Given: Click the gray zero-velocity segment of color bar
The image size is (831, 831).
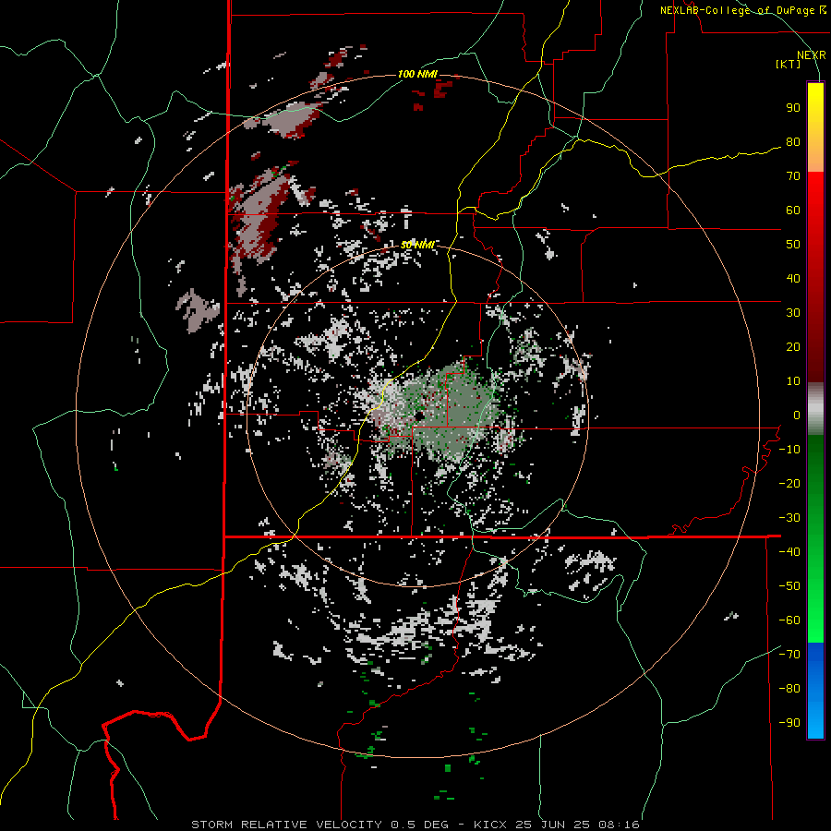Looking at the screenshot, I should [815, 409].
